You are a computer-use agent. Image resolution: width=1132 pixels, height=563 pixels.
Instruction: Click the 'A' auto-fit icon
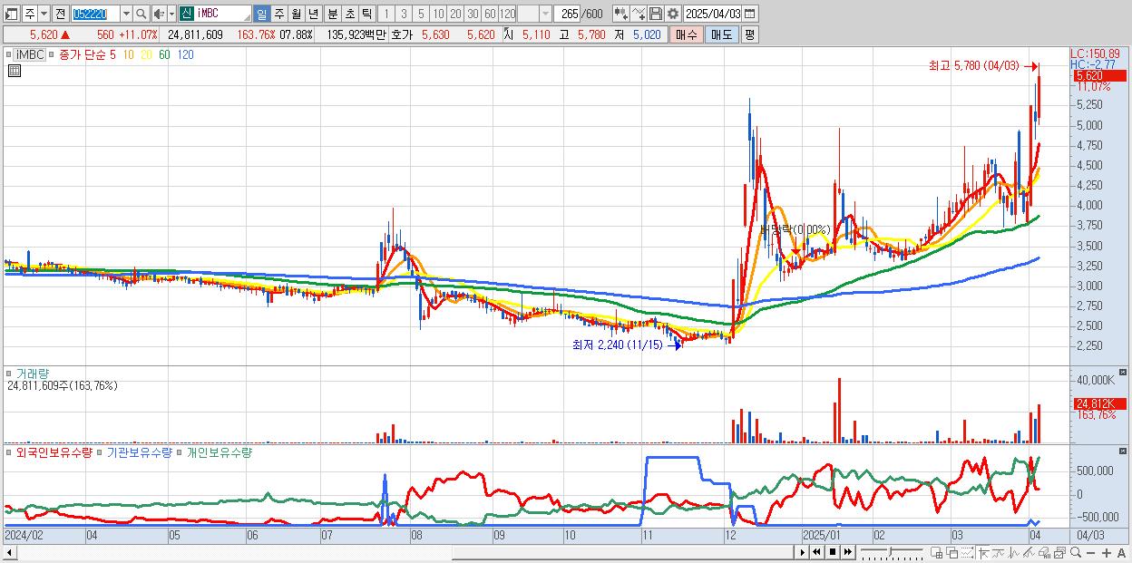(x=1122, y=552)
